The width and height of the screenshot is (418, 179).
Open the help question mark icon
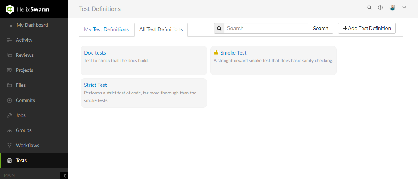click(380, 8)
